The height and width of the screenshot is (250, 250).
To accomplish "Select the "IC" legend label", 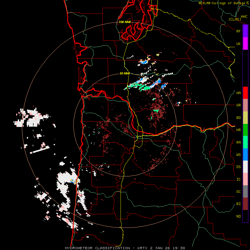I will click(238, 179).
